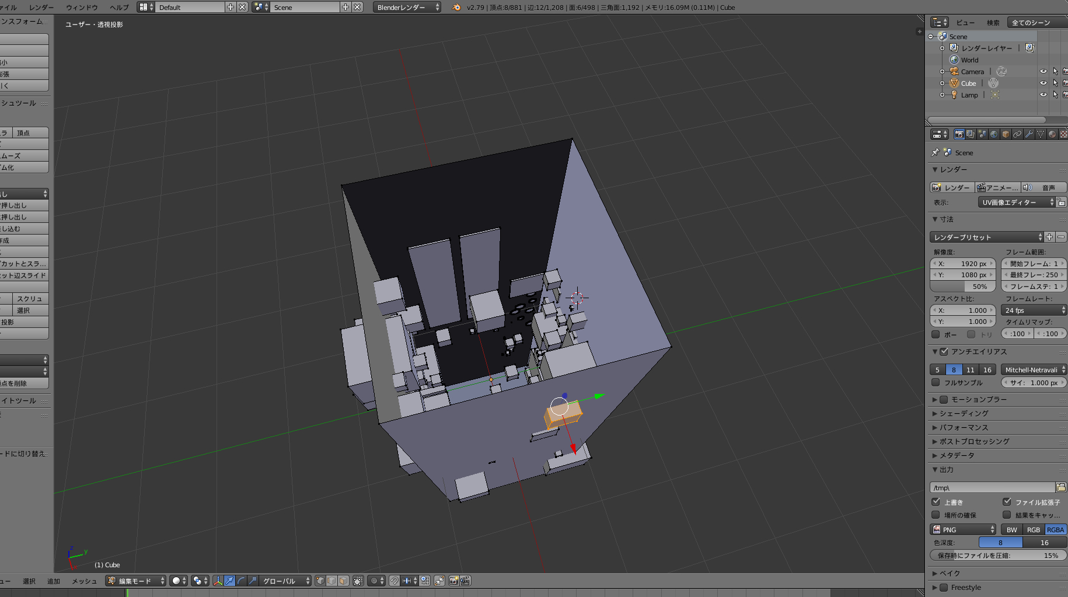The image size is (1068, 597).
Task: Hide the Cube object in outliner
Action: [1043, 83]
